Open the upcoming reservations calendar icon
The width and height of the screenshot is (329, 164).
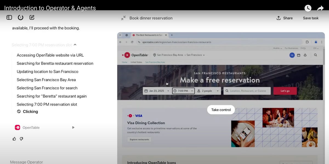[299, 55]
